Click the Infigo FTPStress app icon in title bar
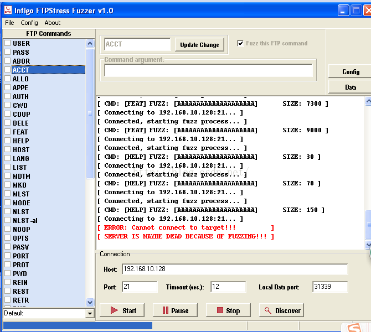The image size is (371, 332). pyautogui.click(x=8, y=10)
